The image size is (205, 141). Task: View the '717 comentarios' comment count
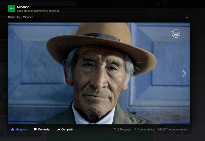(144, 130)
